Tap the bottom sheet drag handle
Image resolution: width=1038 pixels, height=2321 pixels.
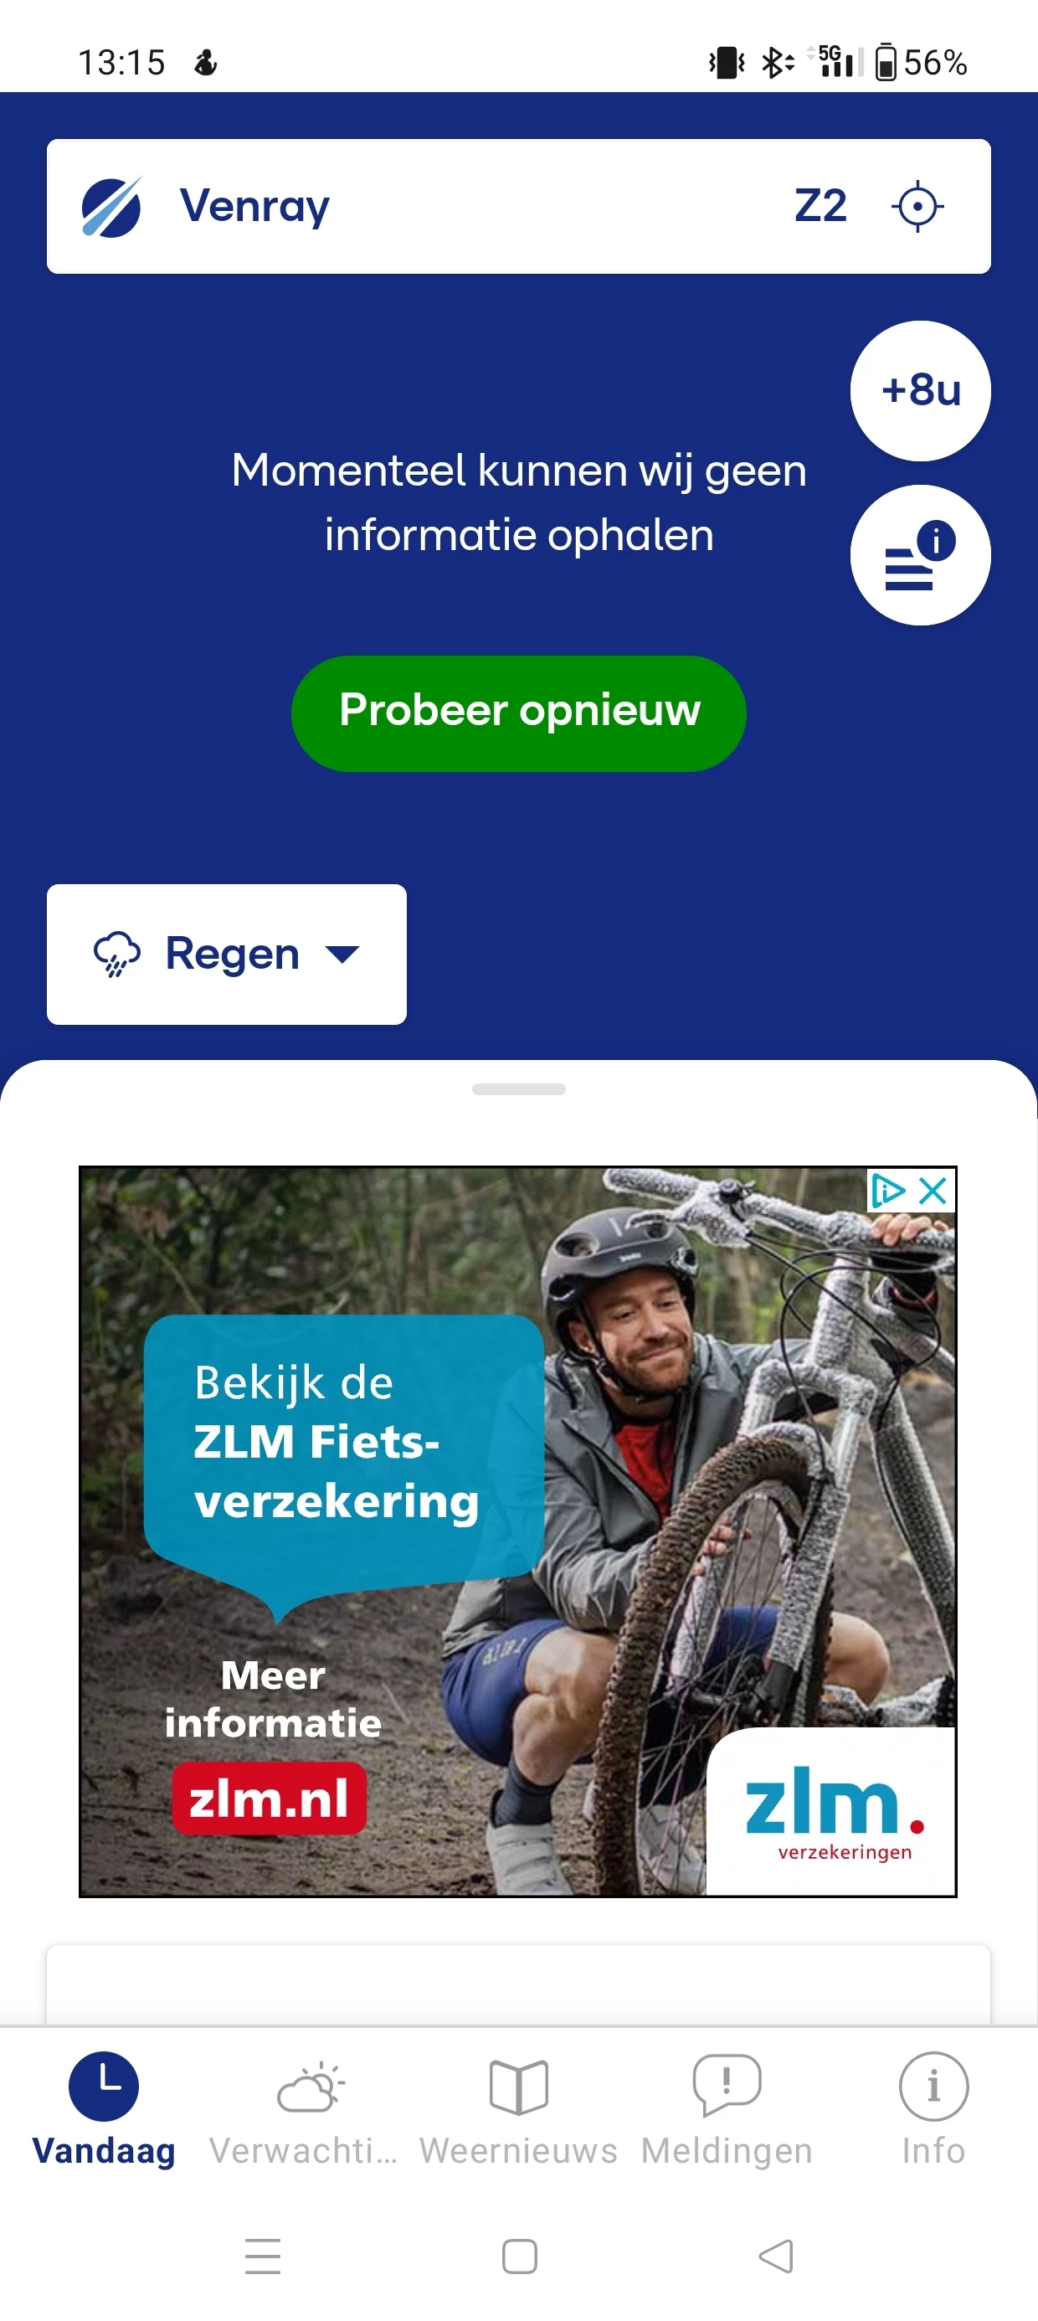519,1089
